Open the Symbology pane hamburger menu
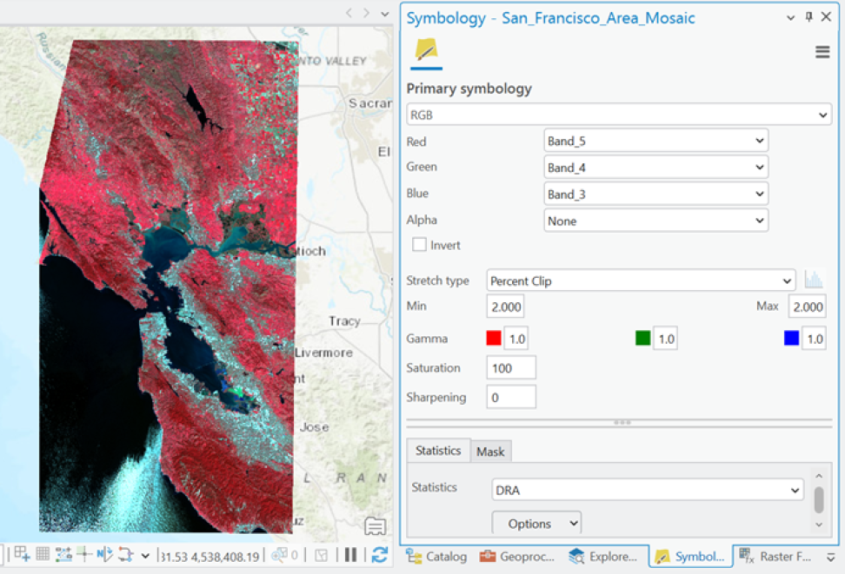845x574 pixels. pyautogui.click(x=822, y=52)
